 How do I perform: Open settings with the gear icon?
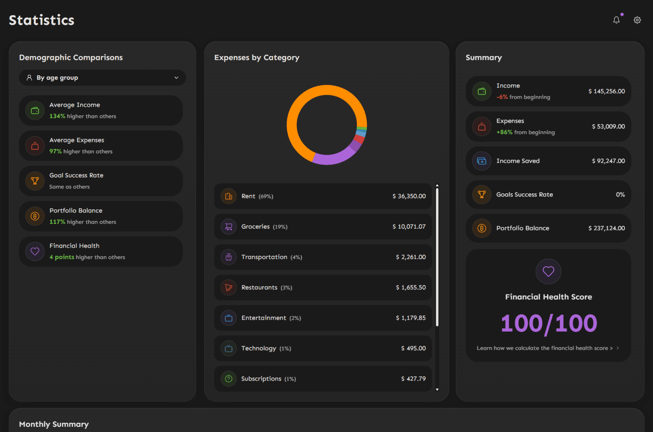pos(637,20)
